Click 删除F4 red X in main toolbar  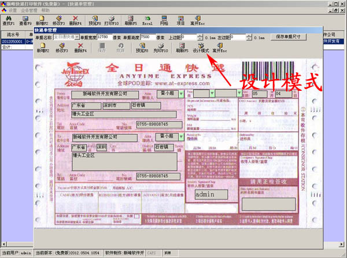coord(75,21)
